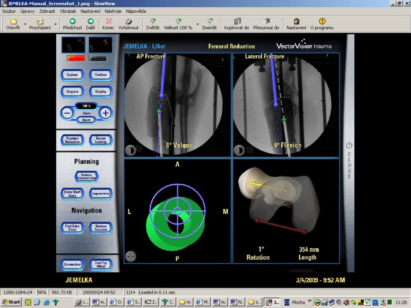
Task: Click the Reduce Fracture button
Action: [x=101, y=228]
